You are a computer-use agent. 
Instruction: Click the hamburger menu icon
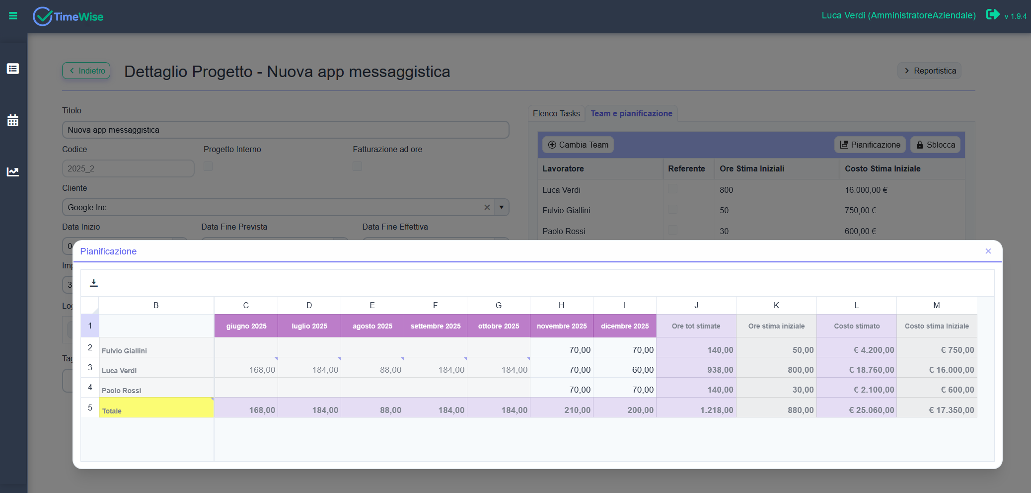[x=13, y=16]
